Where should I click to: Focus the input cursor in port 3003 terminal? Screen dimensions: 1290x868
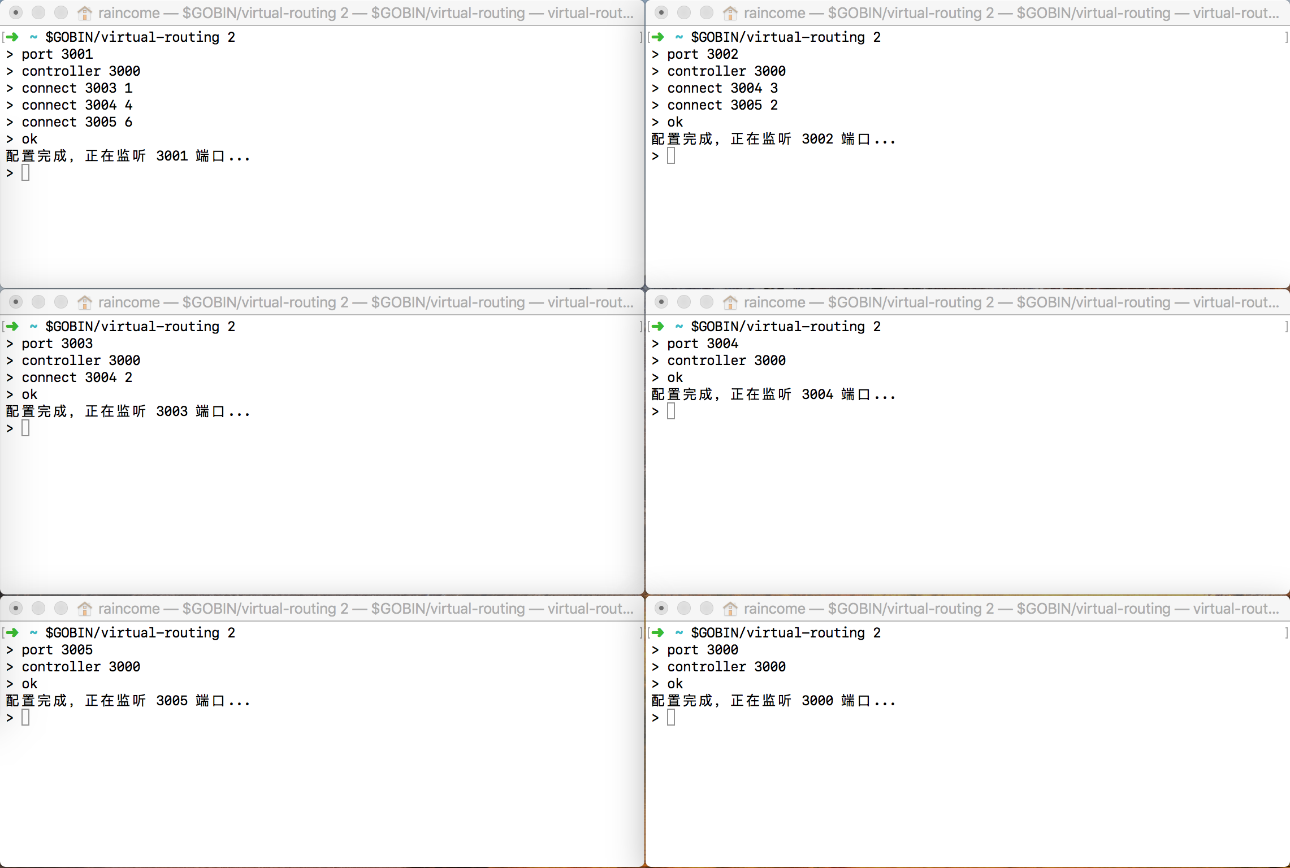coord(25,428)
